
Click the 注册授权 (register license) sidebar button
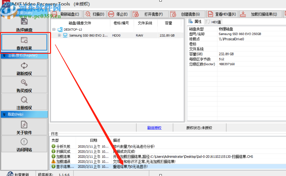[24, 102]
